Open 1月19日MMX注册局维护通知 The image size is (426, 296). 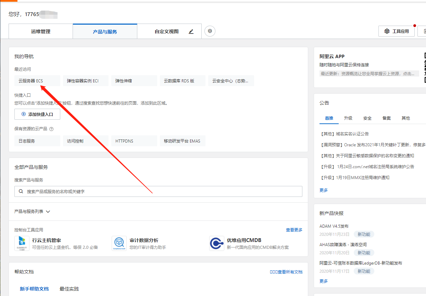(354, 177)
